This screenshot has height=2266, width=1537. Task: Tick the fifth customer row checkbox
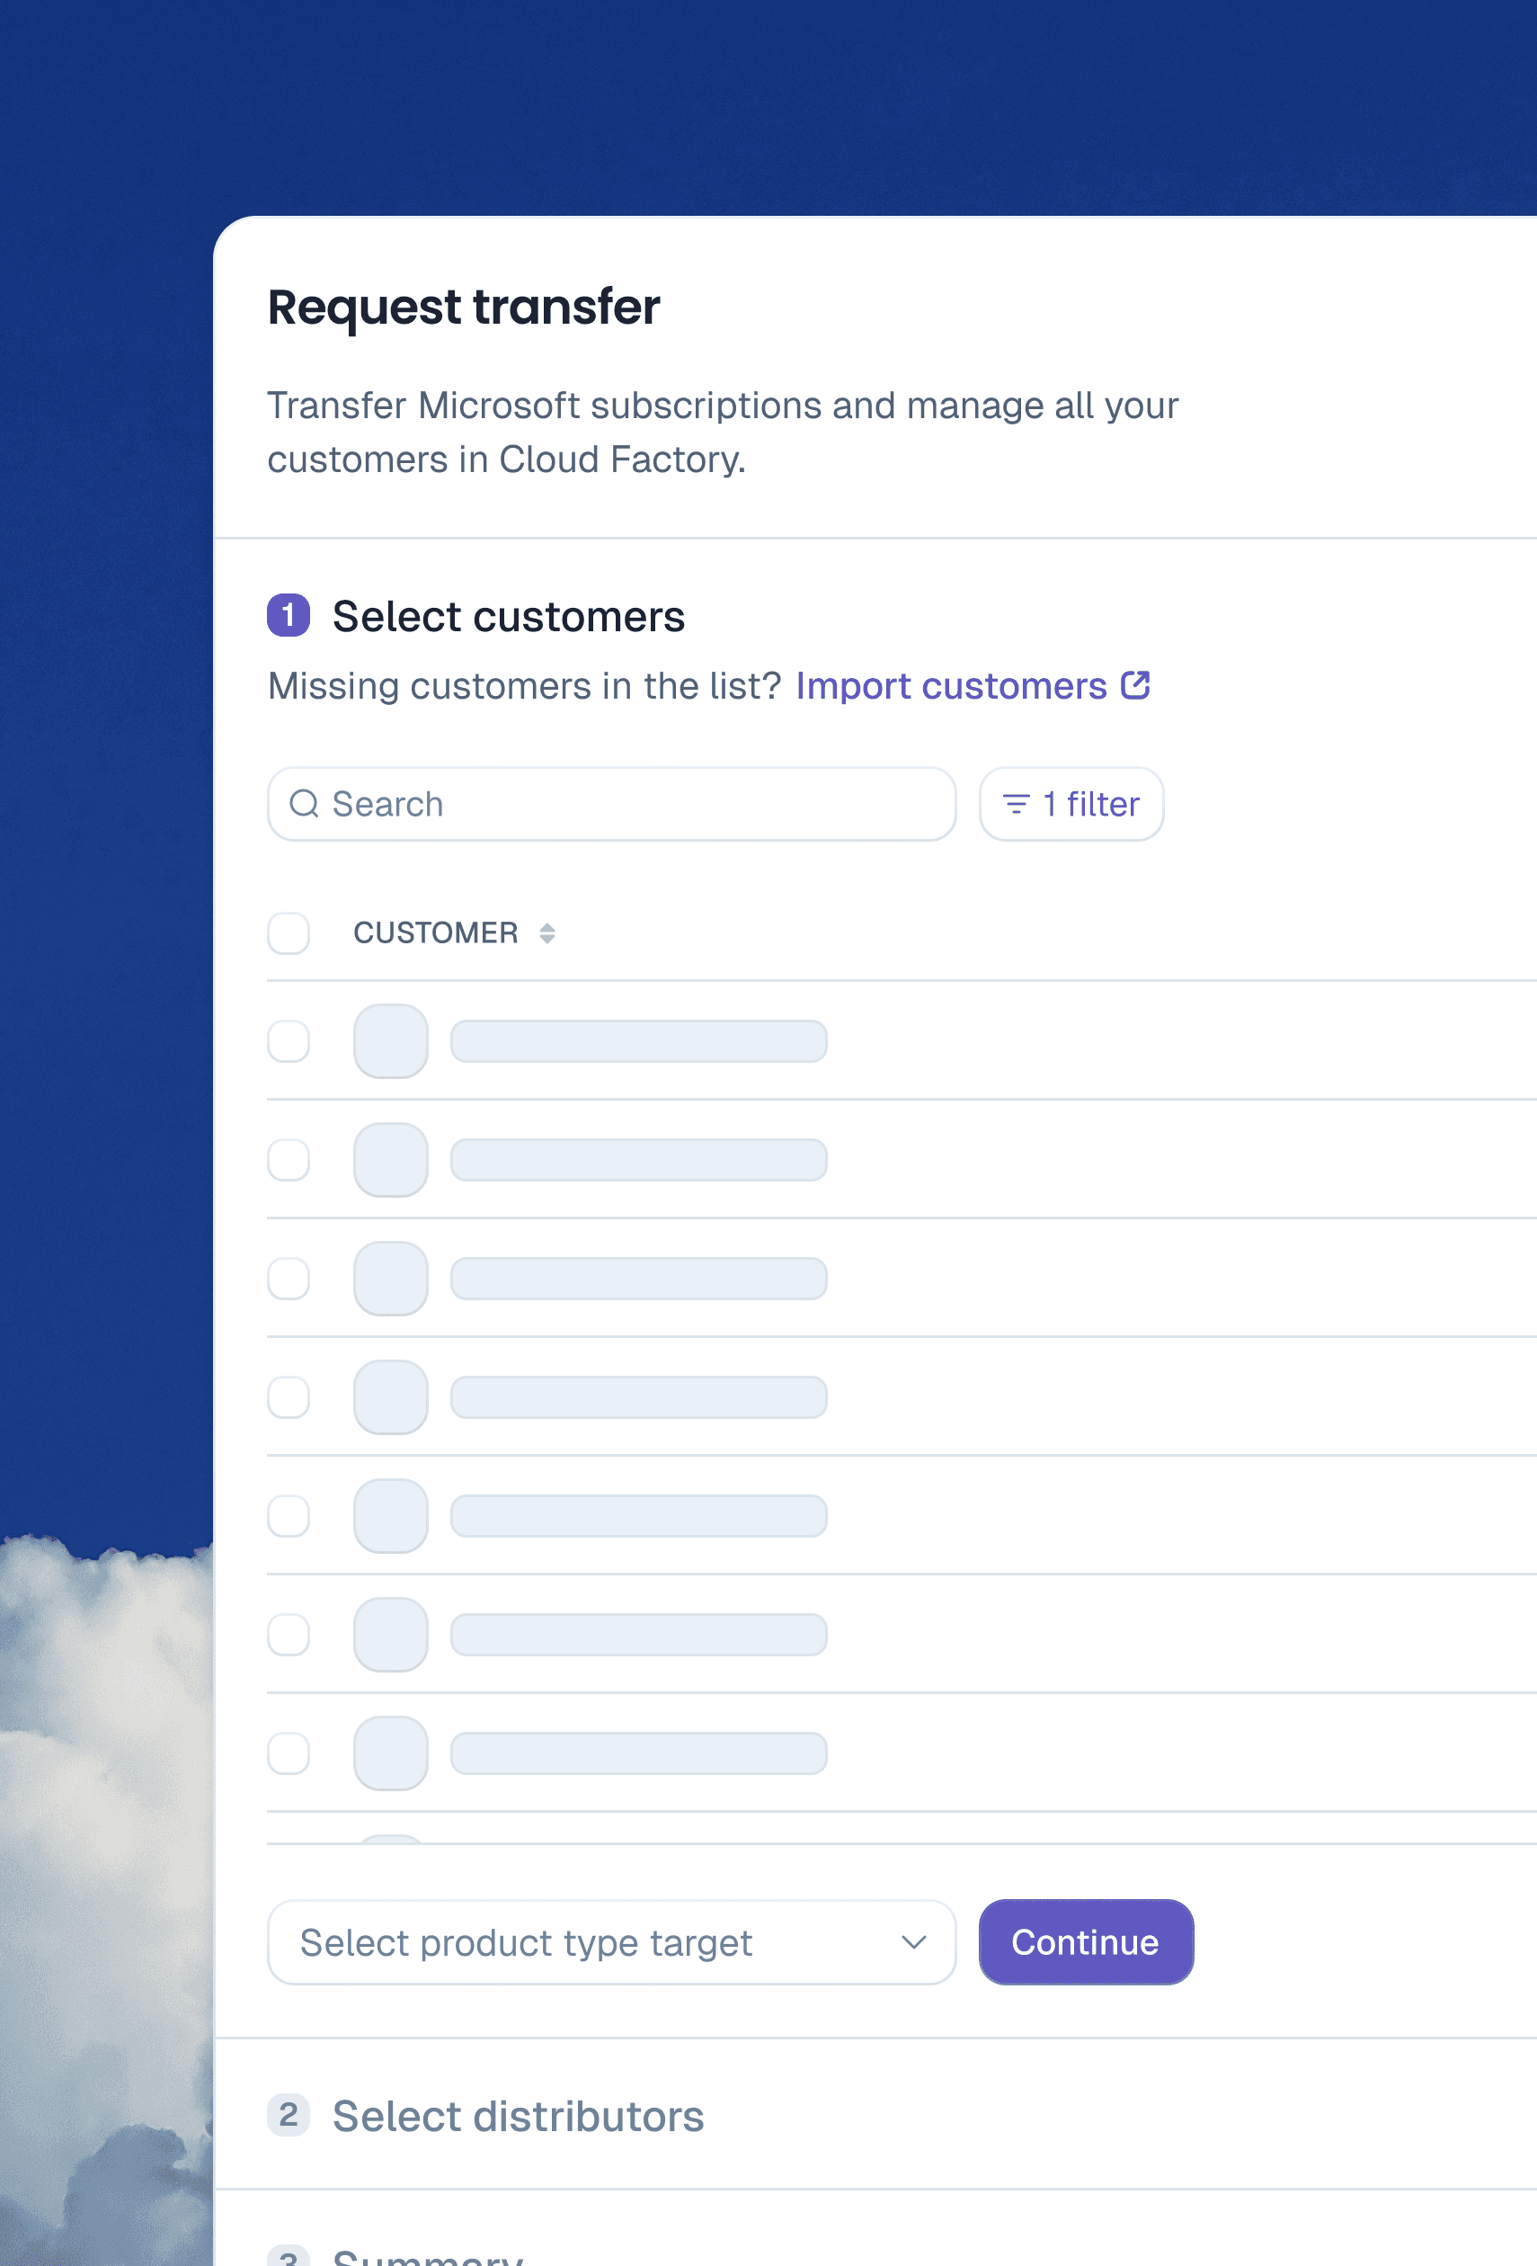pyautogui.click(x=289, y=1516)
